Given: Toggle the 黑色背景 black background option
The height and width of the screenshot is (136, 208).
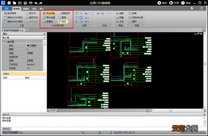Looking at the screenshot, I should (50, 13).
